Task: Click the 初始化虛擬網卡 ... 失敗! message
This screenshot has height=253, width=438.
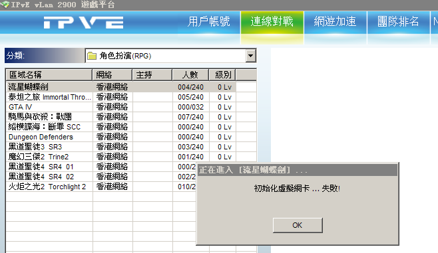Action: (x=297, y=189)
